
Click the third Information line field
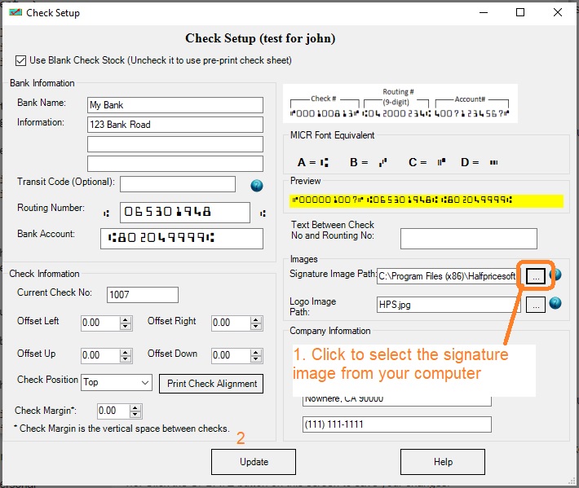tap(175, 164)
